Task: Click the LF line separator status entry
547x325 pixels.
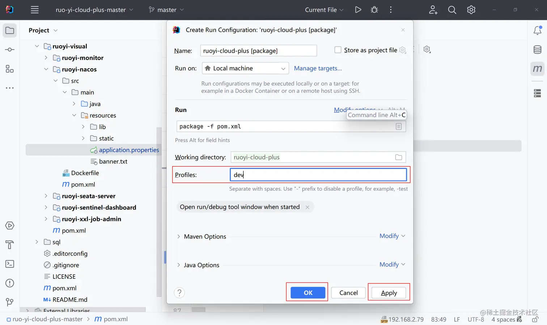Action: 457,320
